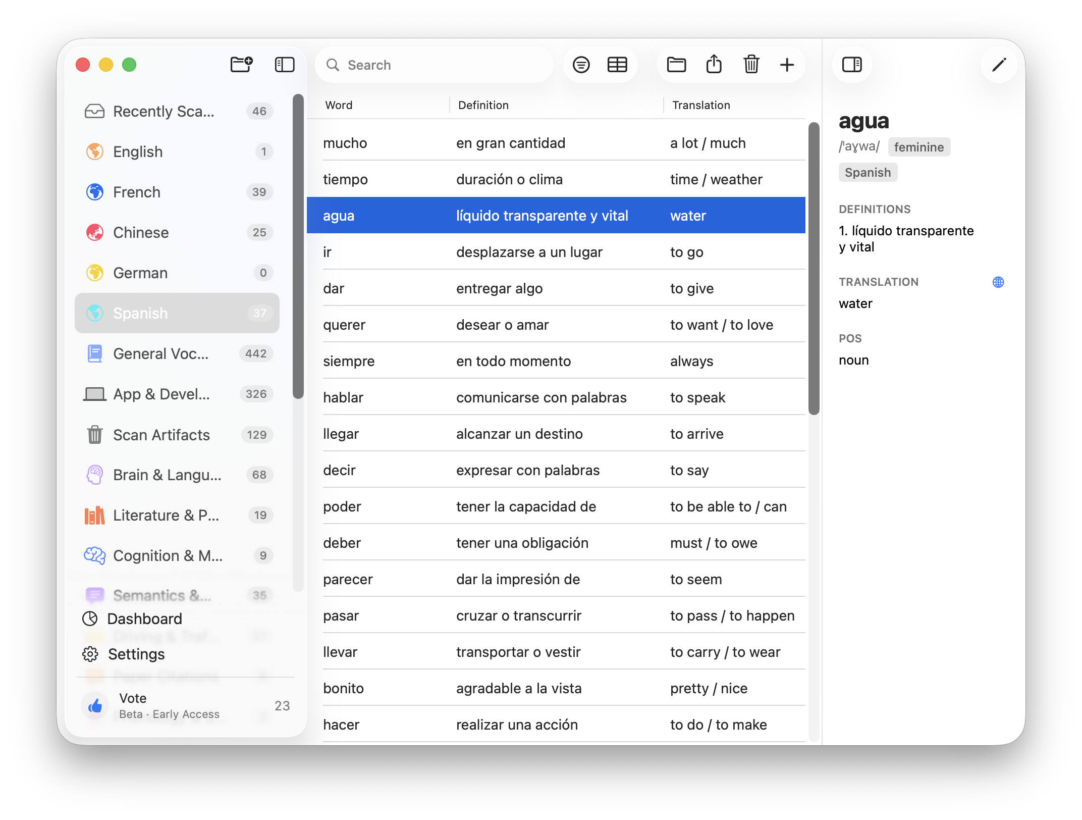Image resolution: width=1082 pixels, height=820 pixels.
Task: Select the row for poder
Action: tap(556, 506)
